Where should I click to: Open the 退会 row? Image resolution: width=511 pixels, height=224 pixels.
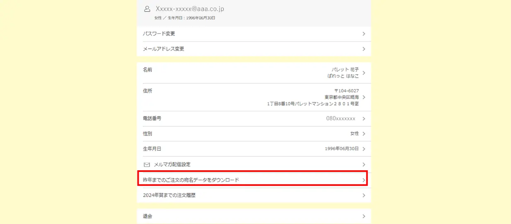(x=254, y=216)
